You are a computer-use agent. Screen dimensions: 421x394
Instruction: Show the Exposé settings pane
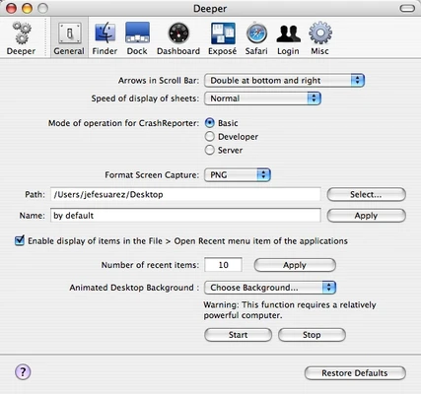coord(223,38)
